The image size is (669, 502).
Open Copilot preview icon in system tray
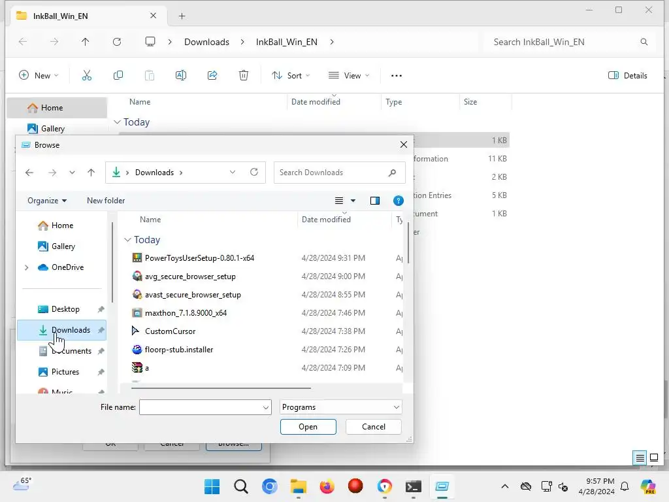coord(648,486)
